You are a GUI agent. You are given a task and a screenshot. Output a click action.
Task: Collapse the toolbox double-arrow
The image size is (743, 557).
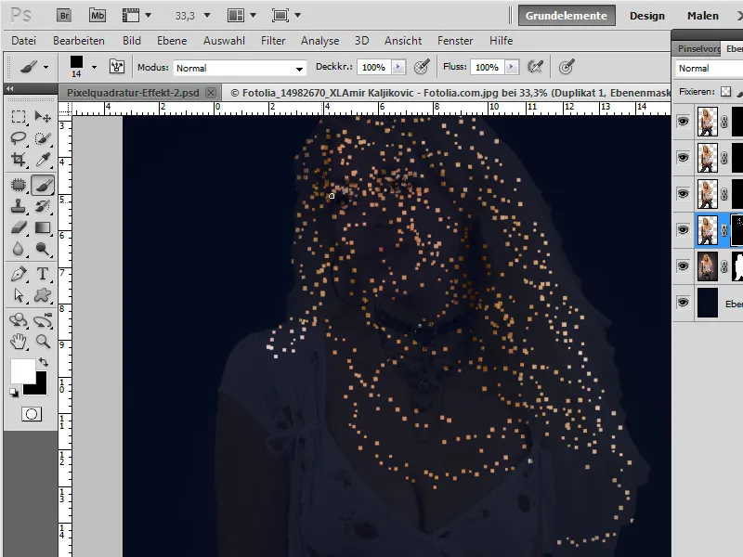click(x=9, y=88)
